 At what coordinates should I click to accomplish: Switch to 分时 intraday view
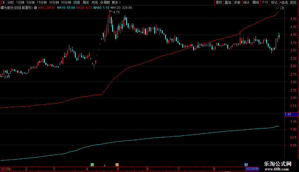(x=11, y=2)
